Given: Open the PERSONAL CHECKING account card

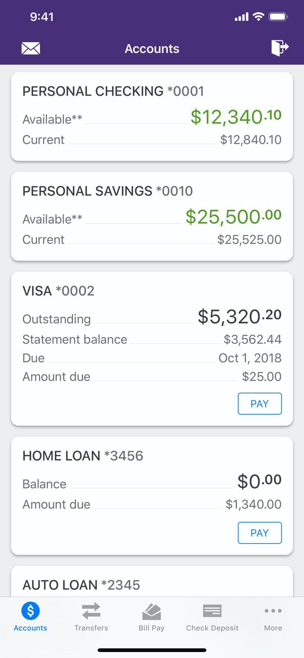Looking at the screenshot, I should [152, 116].
